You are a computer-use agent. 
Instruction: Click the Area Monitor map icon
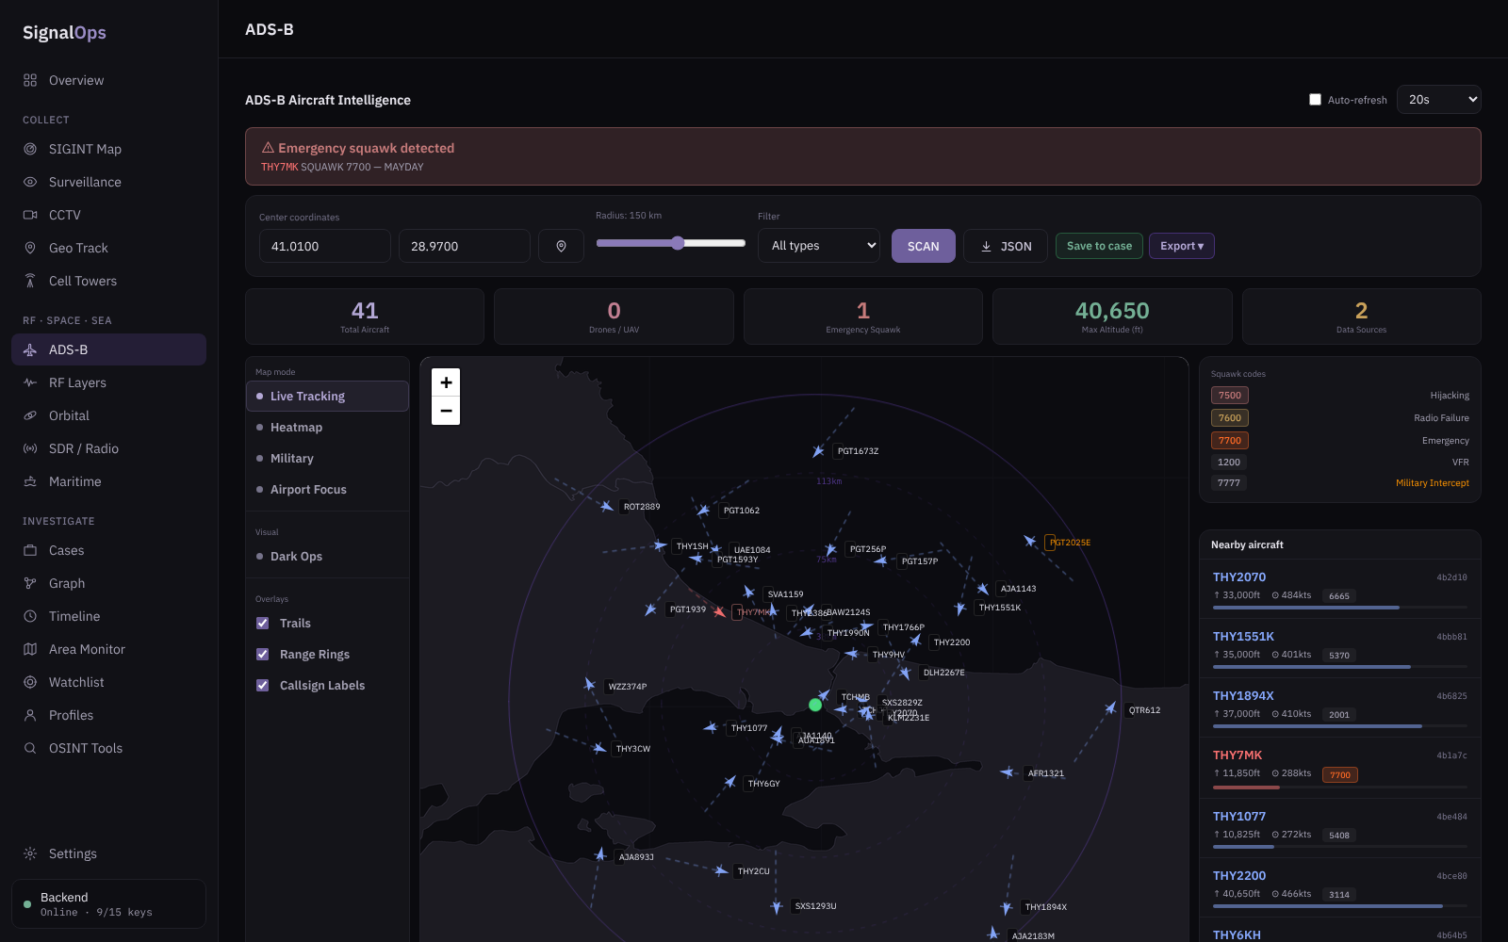[x=30, y=649]
